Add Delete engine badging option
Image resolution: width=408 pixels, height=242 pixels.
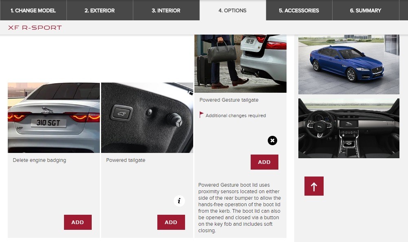pyautogui.click(x=77, y=222)
